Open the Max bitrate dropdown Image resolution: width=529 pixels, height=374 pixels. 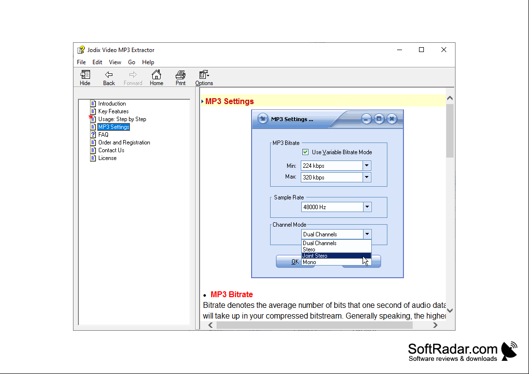point(367,178)
